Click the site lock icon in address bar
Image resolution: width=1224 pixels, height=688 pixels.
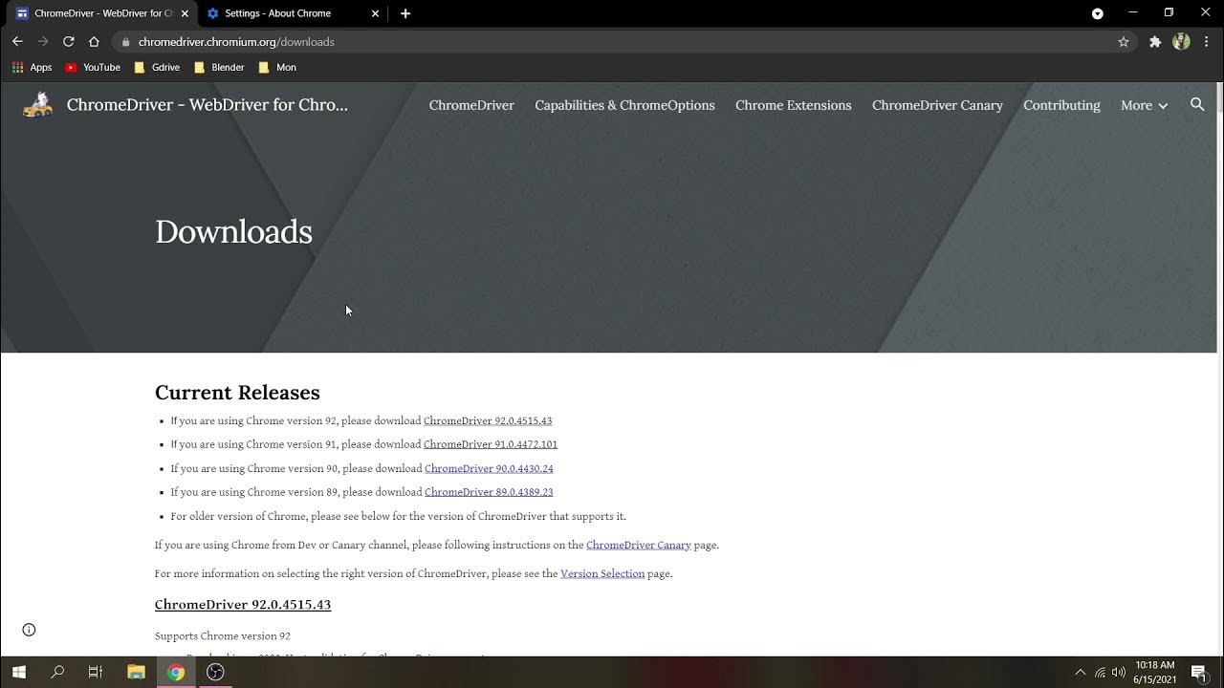[125, 42]
